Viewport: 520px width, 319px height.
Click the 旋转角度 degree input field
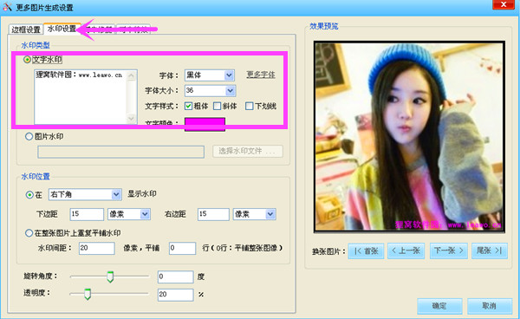[175, 277]
